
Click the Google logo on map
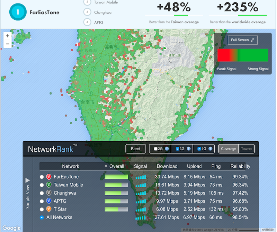point(11,228)
